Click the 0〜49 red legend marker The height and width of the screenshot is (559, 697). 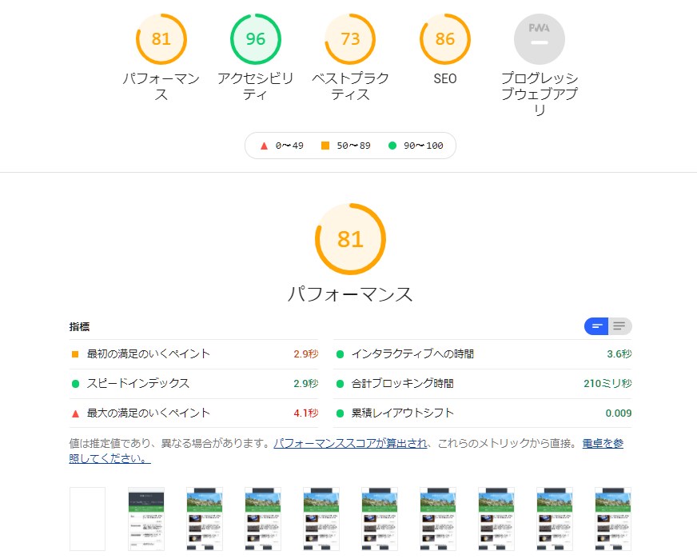tap(264, 146)
